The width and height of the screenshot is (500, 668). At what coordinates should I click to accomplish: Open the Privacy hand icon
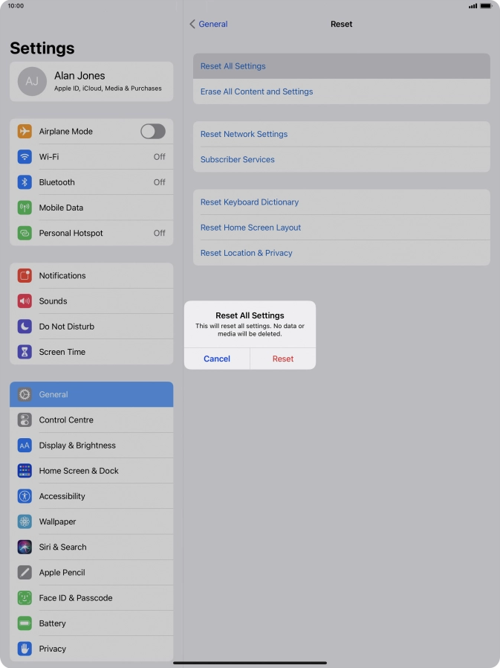(x=25, y=649)
